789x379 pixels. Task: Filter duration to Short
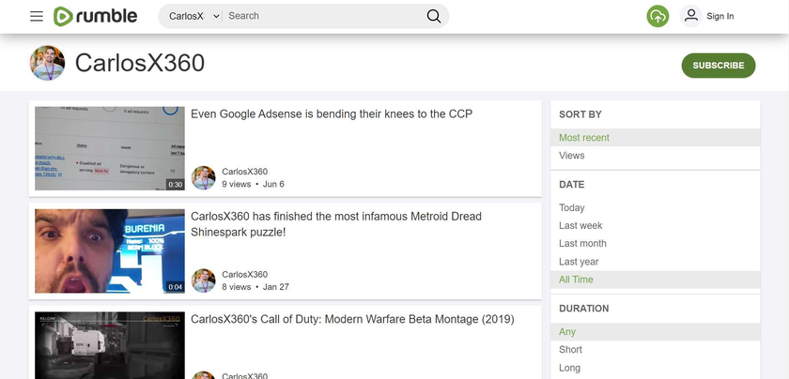(656, 349)
